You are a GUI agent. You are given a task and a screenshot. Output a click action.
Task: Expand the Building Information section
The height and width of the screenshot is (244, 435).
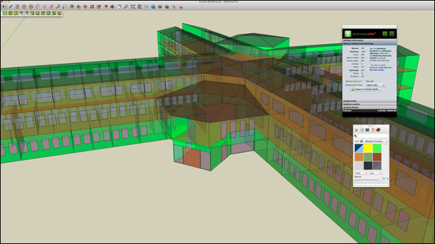[370, 40]
